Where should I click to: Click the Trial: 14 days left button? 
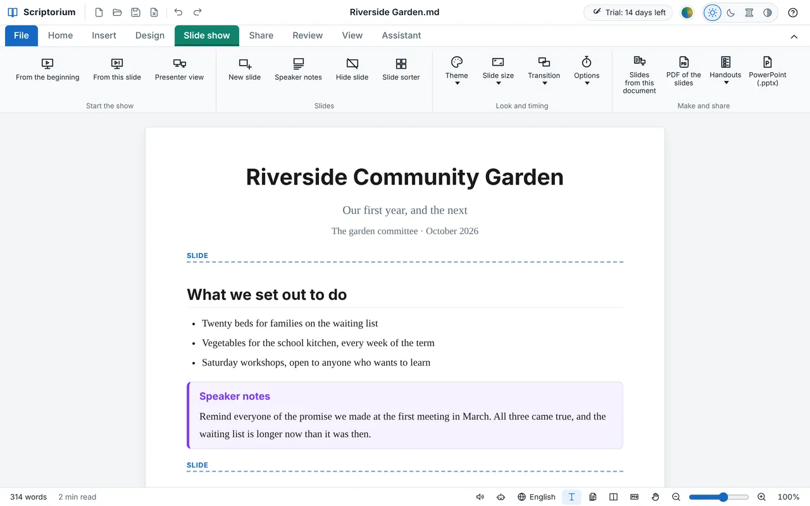click(628, 13)
